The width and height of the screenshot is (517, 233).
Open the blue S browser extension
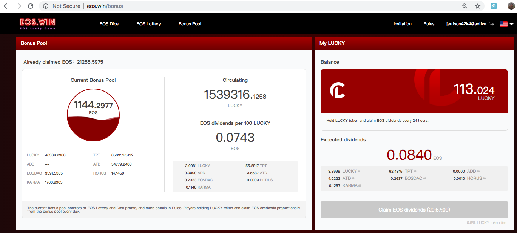click(x=493, y=6)
